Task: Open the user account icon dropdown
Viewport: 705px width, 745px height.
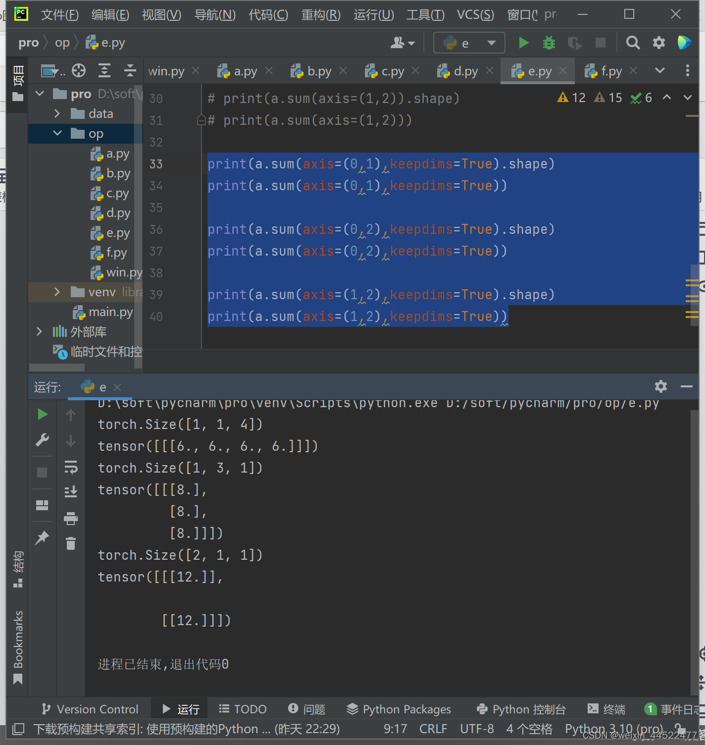Action: coord(403,43)
